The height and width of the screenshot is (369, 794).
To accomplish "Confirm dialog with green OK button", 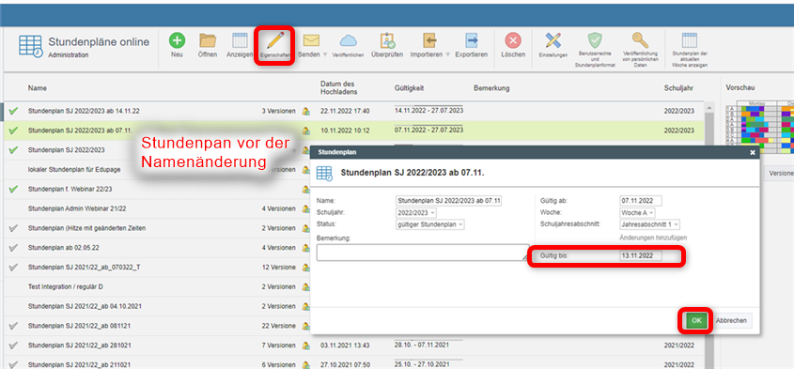I will (696, 320).
